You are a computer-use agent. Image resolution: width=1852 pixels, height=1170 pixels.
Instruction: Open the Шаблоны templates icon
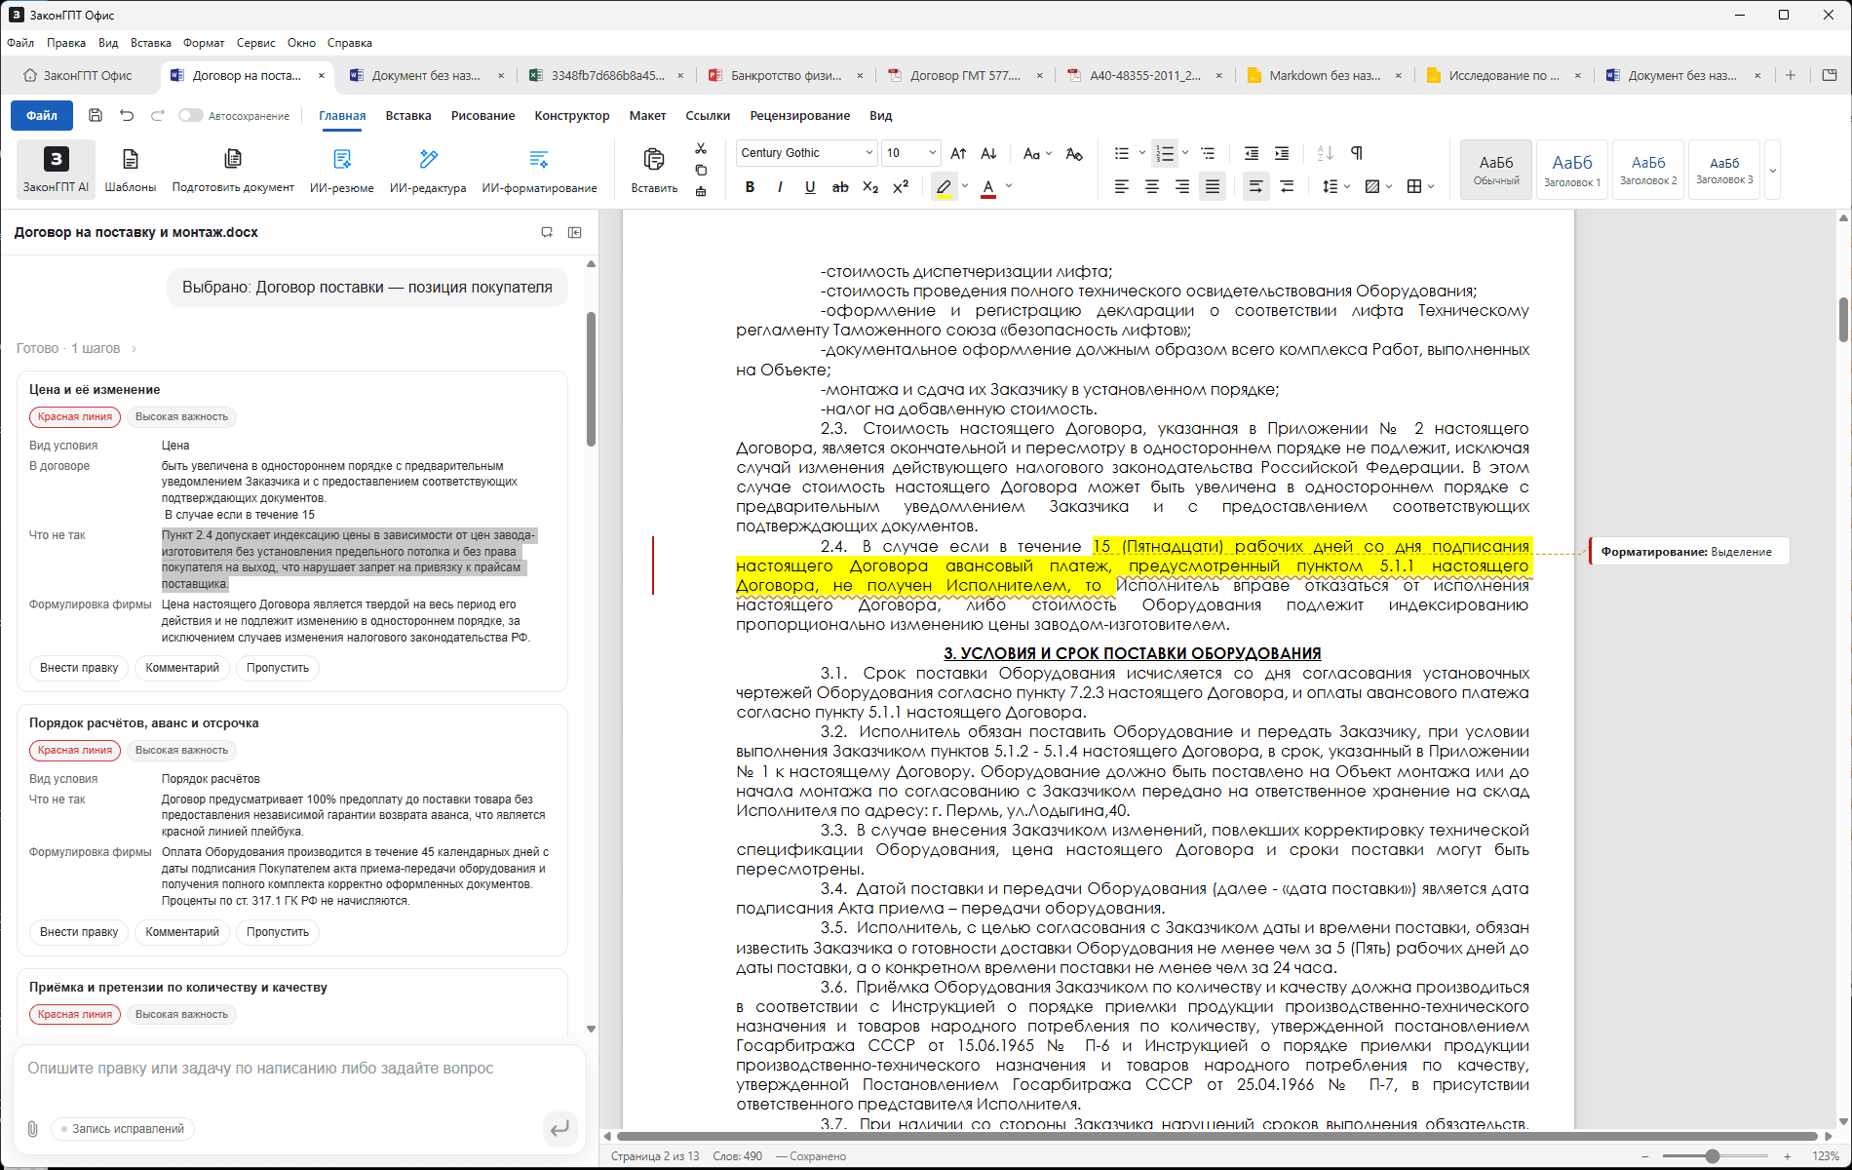(131, 169)
